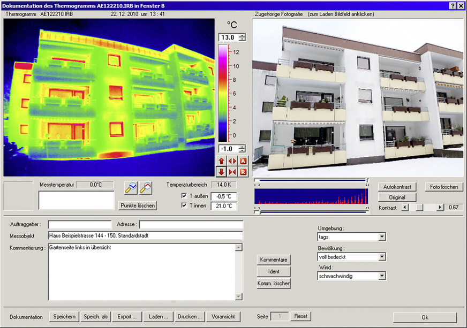Disable the T innen checkbox
This screenshot has width=467, height=328.
[185, 205]
